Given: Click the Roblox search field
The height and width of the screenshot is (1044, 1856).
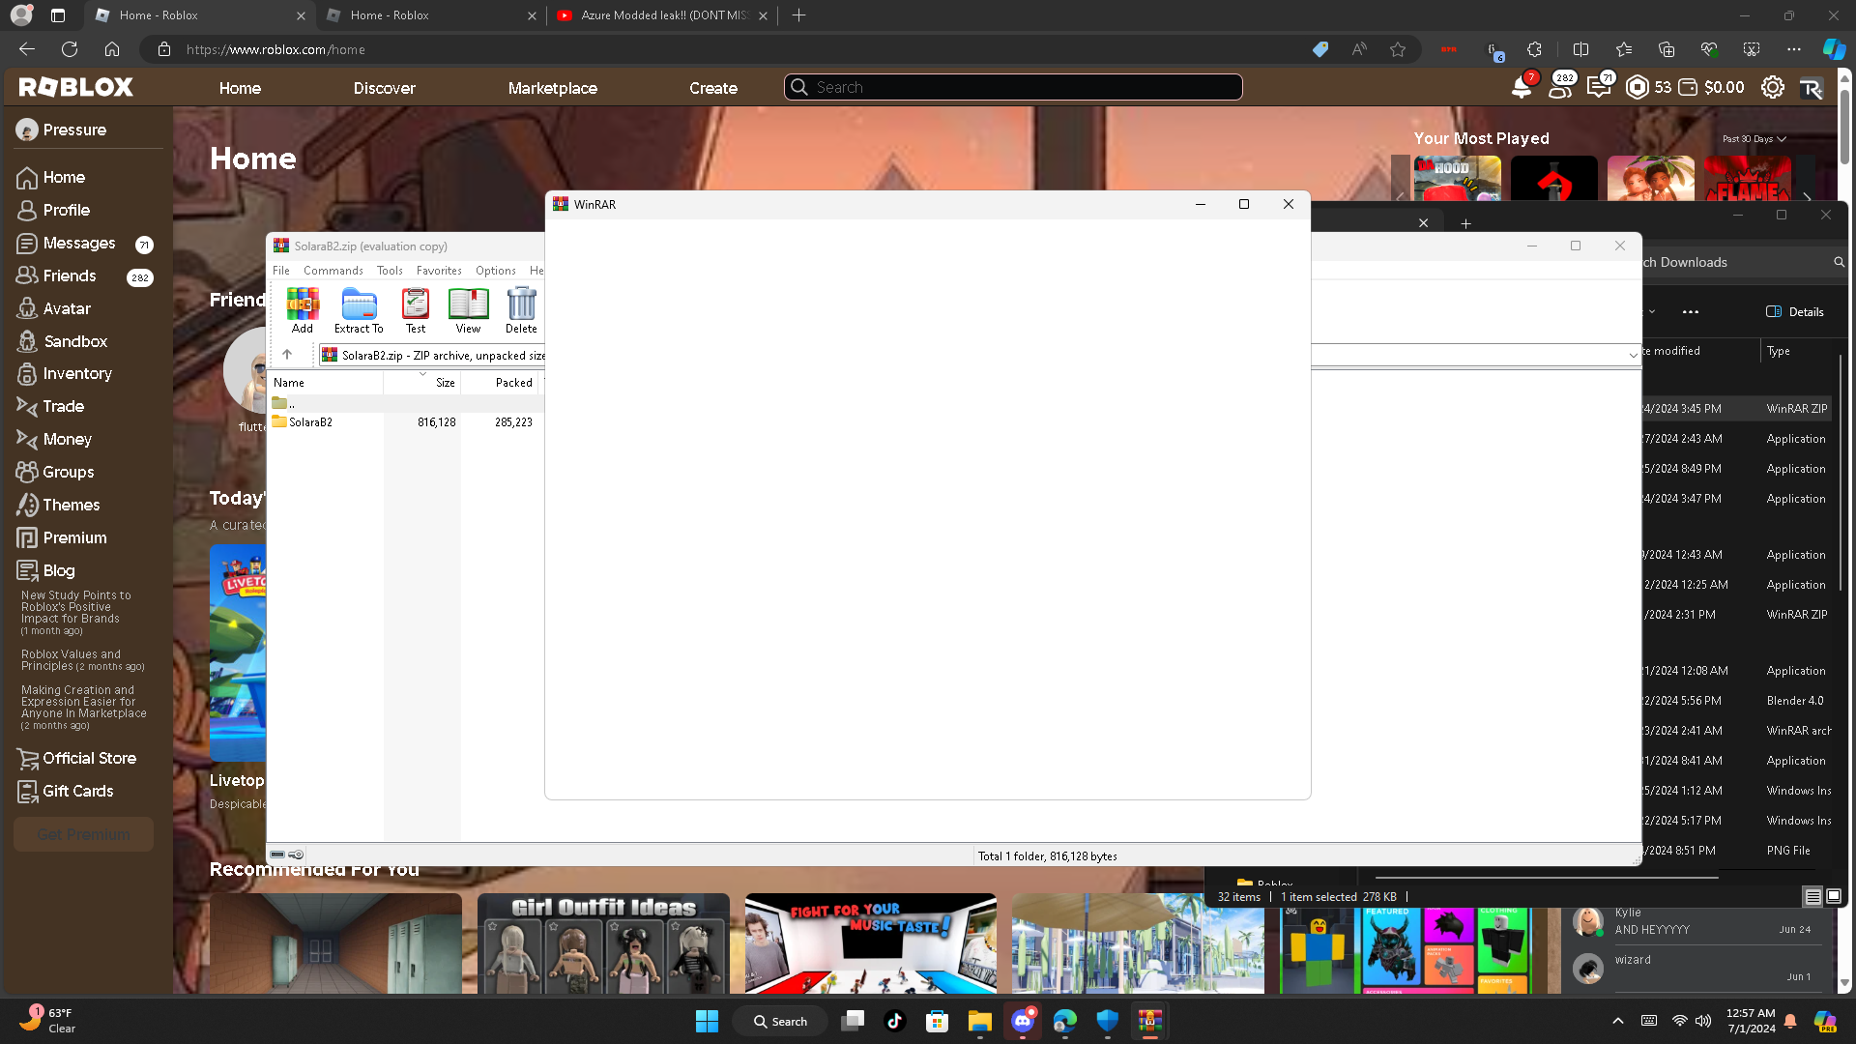Looking at the screenshot, I should pos(1013,87).
